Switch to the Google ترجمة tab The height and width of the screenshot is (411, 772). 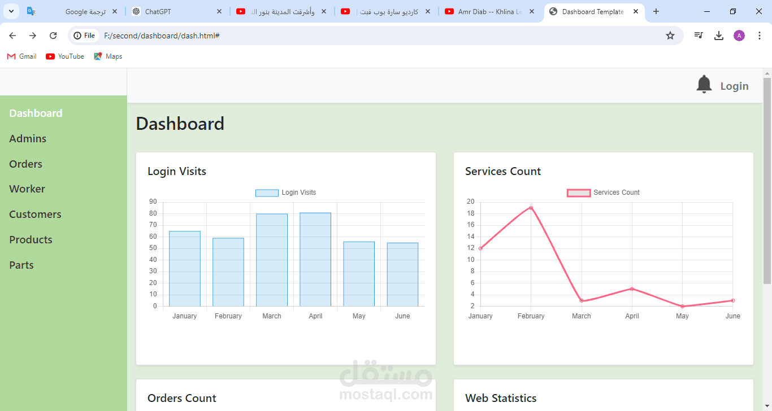(73, 11)
